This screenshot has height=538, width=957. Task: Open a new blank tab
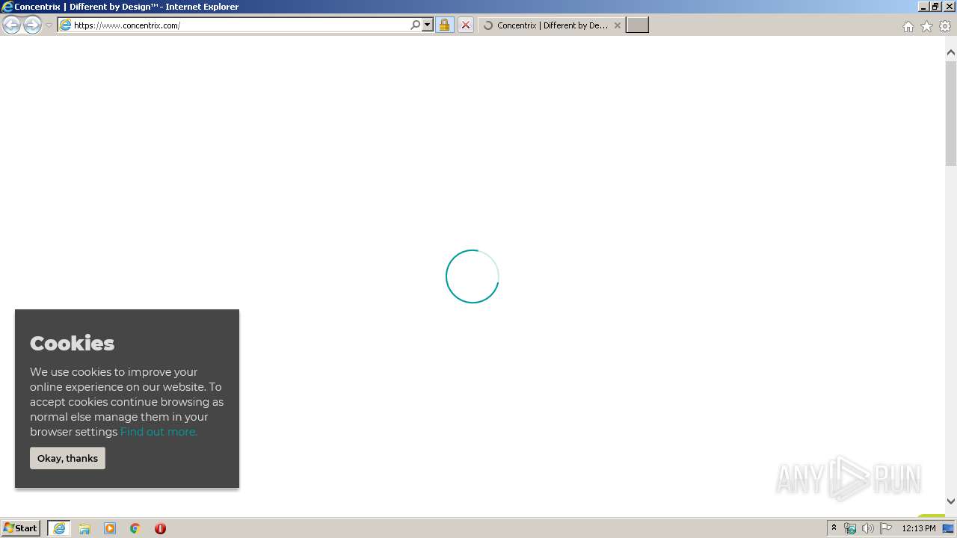click(637, 25)
